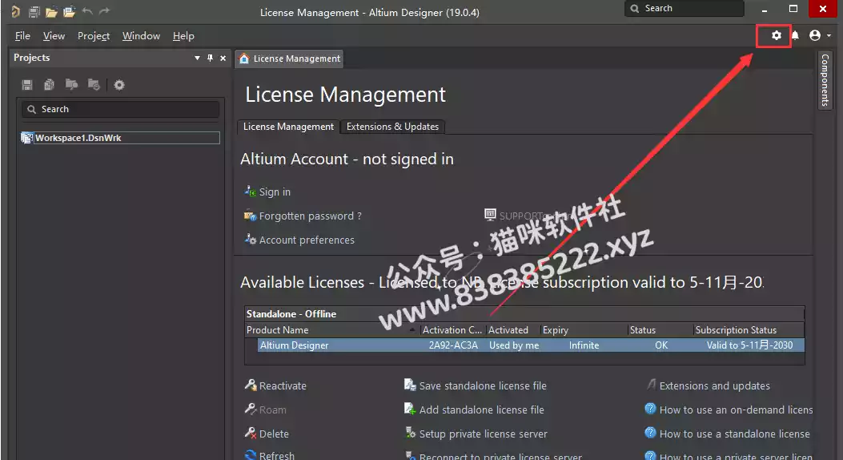
Task: Minimize the Altium Designer window
Action: (x=764, y=9)
